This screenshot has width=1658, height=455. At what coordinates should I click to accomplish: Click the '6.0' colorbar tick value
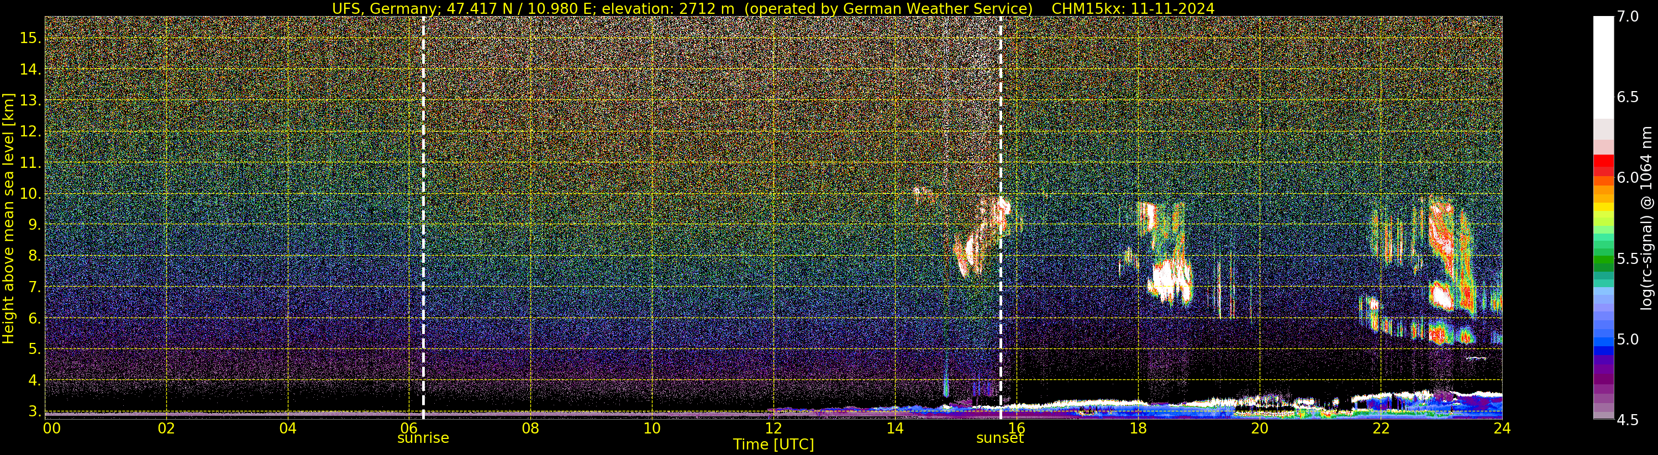point(1628,178)
